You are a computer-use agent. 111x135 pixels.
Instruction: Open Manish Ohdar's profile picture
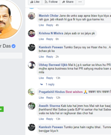pos(32,16)
